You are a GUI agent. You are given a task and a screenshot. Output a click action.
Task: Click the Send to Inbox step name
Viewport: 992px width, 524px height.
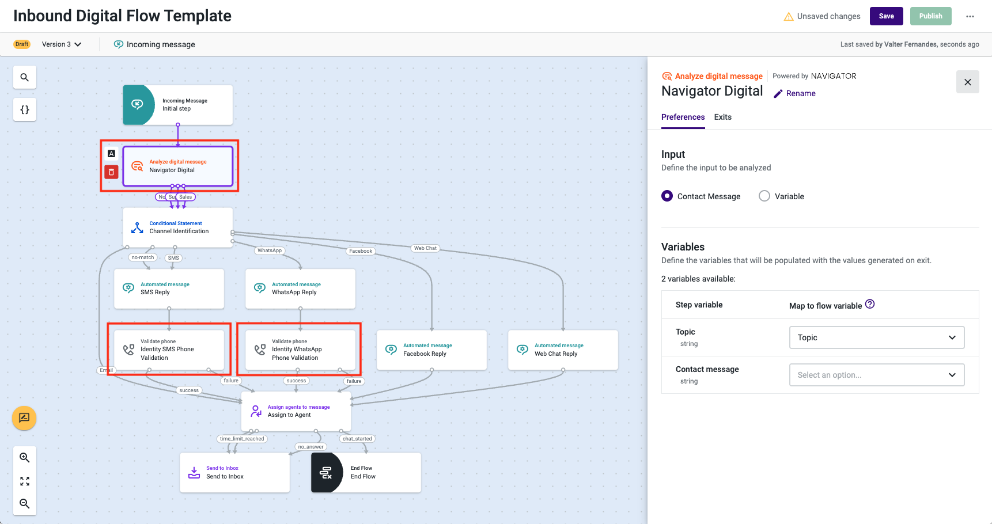pyautogui.click(x=225, y=477)
